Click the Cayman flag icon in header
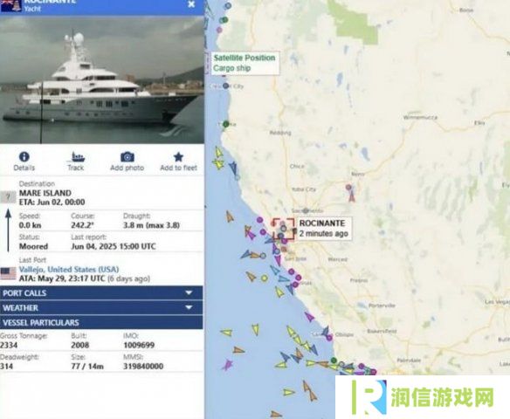Screen dimensions: 510x419 pos(10,6)
